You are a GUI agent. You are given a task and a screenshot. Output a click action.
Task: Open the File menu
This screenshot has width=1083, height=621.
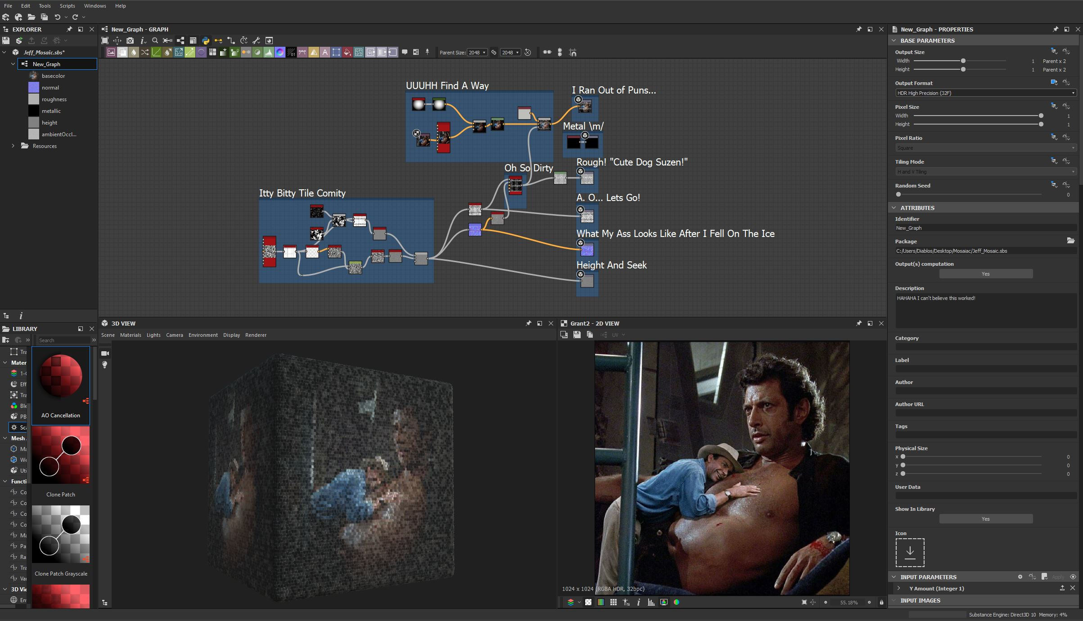[x=8, y=6]
